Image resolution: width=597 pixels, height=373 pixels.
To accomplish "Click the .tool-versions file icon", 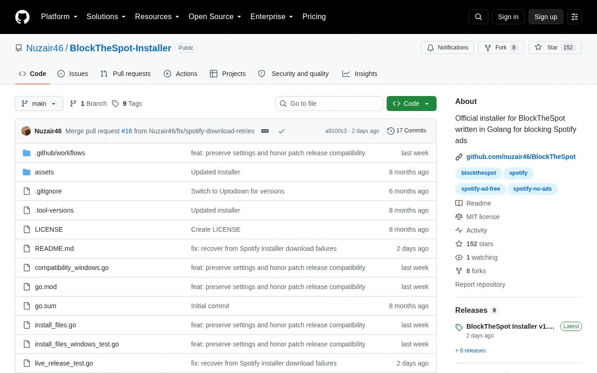I will (x=27, y=210).
